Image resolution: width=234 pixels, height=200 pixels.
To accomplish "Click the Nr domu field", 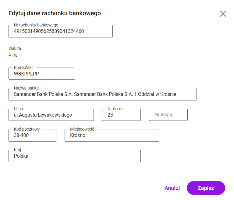I will click(121, 115).
